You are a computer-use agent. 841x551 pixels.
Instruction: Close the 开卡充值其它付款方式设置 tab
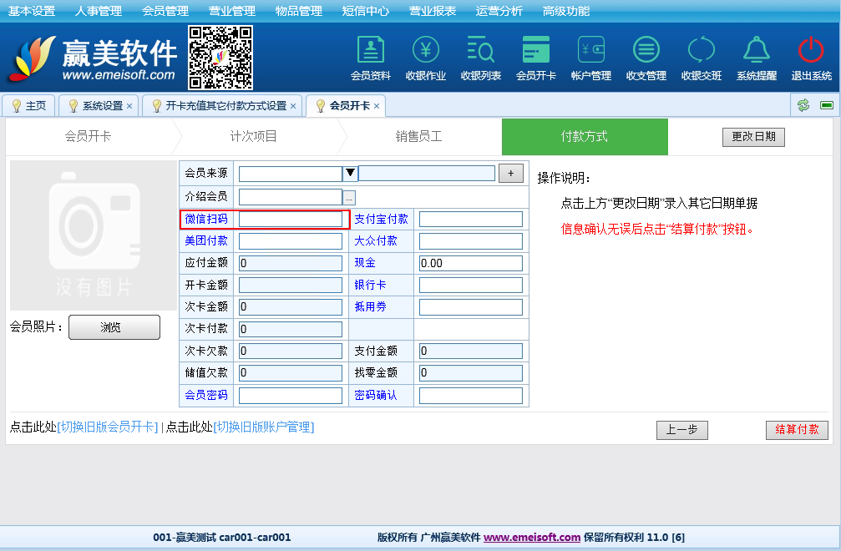pyautogui.click(x=293, y=106)
